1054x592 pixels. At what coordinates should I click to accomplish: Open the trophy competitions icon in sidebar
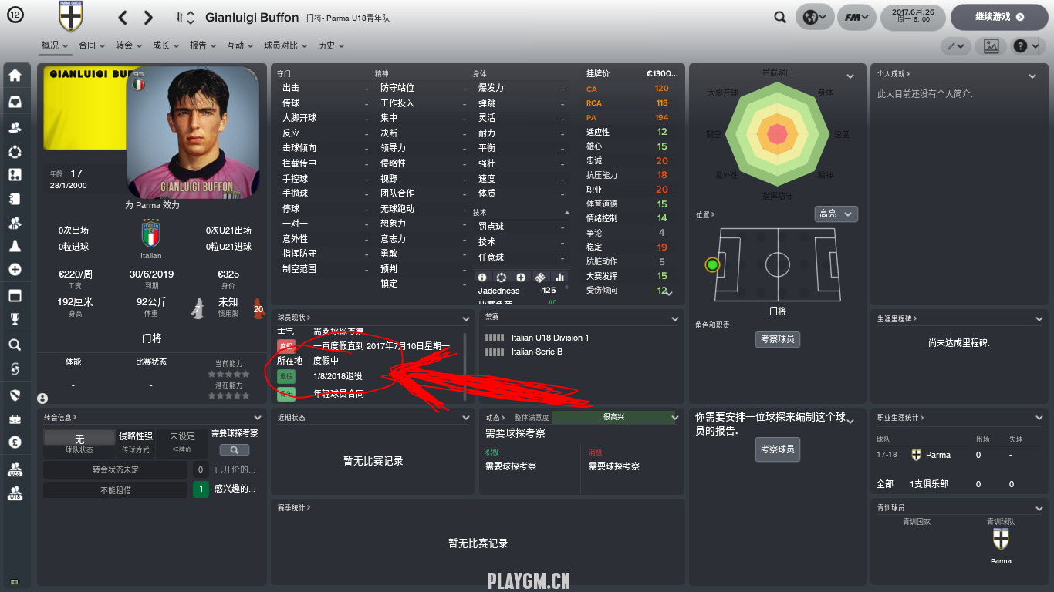[x=15, y=319]
